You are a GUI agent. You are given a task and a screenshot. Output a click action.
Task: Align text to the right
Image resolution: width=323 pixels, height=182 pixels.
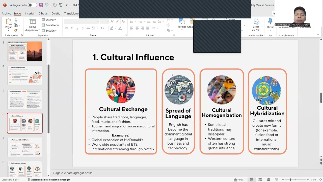(x=143, y=28)
